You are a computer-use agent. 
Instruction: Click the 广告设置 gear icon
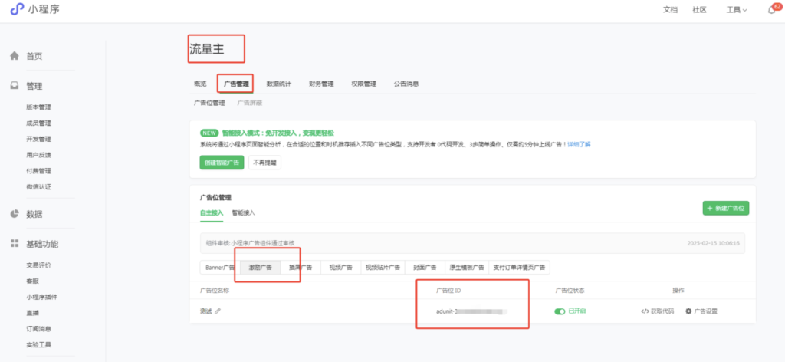click(688, 311)
